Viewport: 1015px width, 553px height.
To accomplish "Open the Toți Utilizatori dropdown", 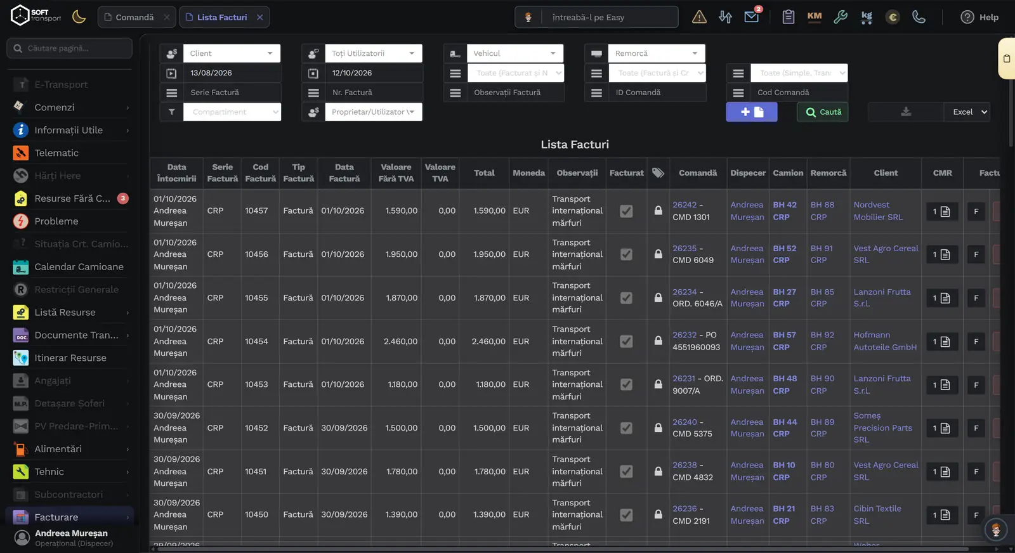I will pyautogui.click(x=374, y=53).
